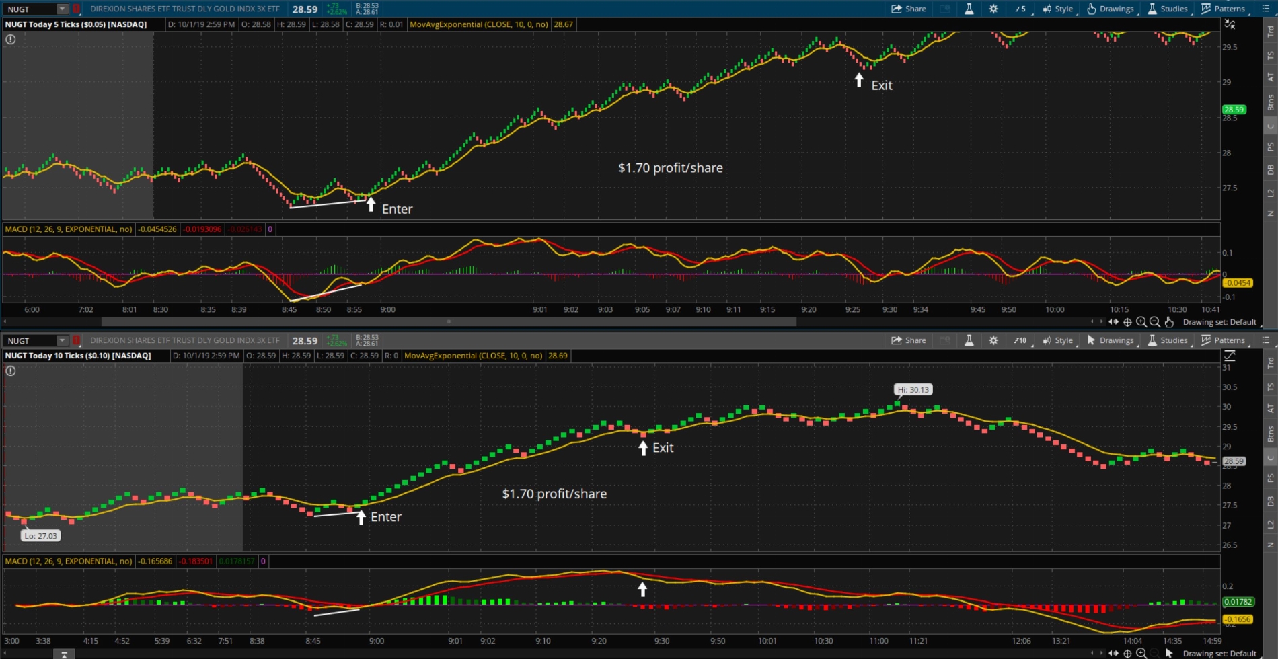This screenshot has height=659, width=1278.
Task: Open Style dropdown on 5 Ticks chart
Action: coord(1059,9)
